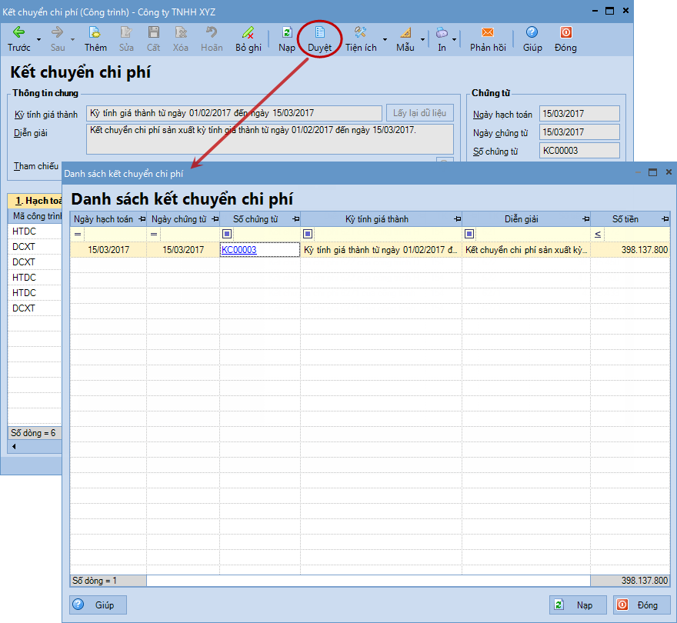The width and height of the screenshot is (677, 623).
Task: Click the Trước (previous) arrow icon
Action: pyautogui.click(x=18, y=32)
